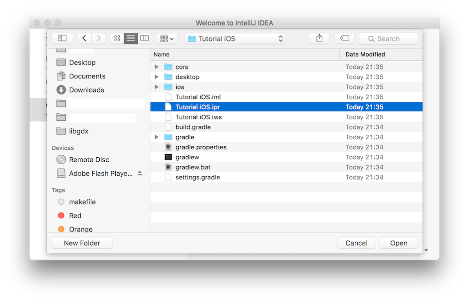Viewport: 469px width, 302px height.
Task: Go forward with the right chevron
Action: click(98, 38)
